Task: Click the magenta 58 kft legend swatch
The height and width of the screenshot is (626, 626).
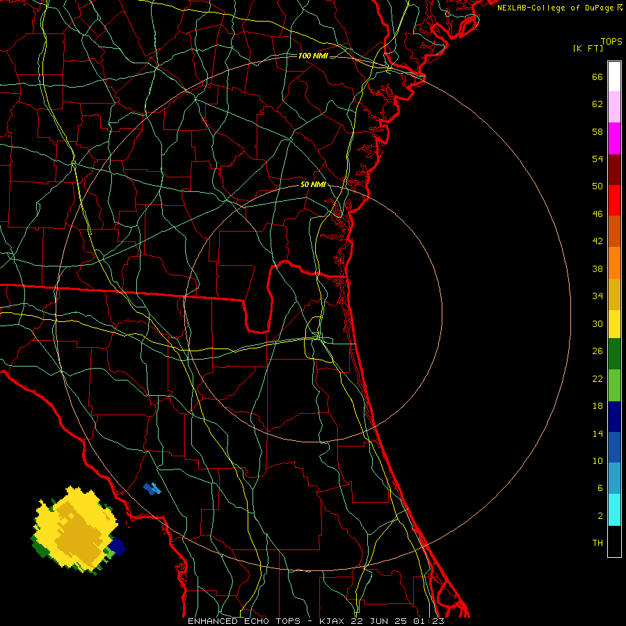Action: (x=614, y=138)
